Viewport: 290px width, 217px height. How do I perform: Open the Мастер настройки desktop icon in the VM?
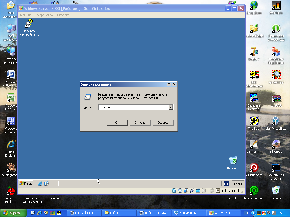pyautogui.click(x=29, y=28)
